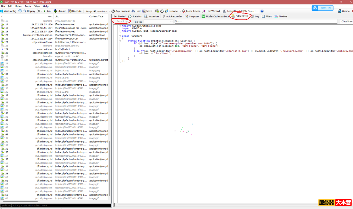Viewport: 353px width, 209px height.
Task: Click the document icon of session 127
Action: coord(2,60)
